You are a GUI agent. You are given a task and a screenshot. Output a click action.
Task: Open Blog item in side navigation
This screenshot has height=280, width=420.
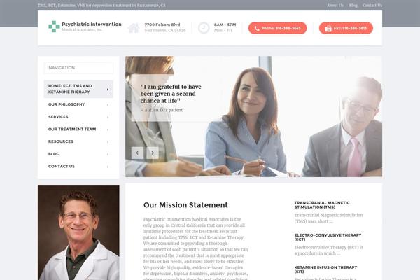pos(78,154)
